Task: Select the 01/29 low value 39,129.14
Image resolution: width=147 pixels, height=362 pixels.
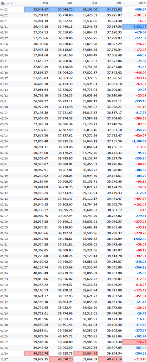Action: 90,256
